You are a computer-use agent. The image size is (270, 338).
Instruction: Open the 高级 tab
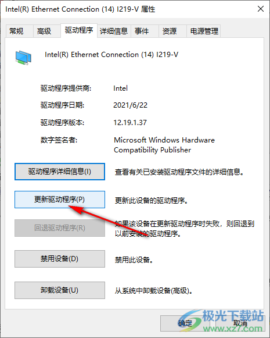pyautogui.click(x=44, y=31)
